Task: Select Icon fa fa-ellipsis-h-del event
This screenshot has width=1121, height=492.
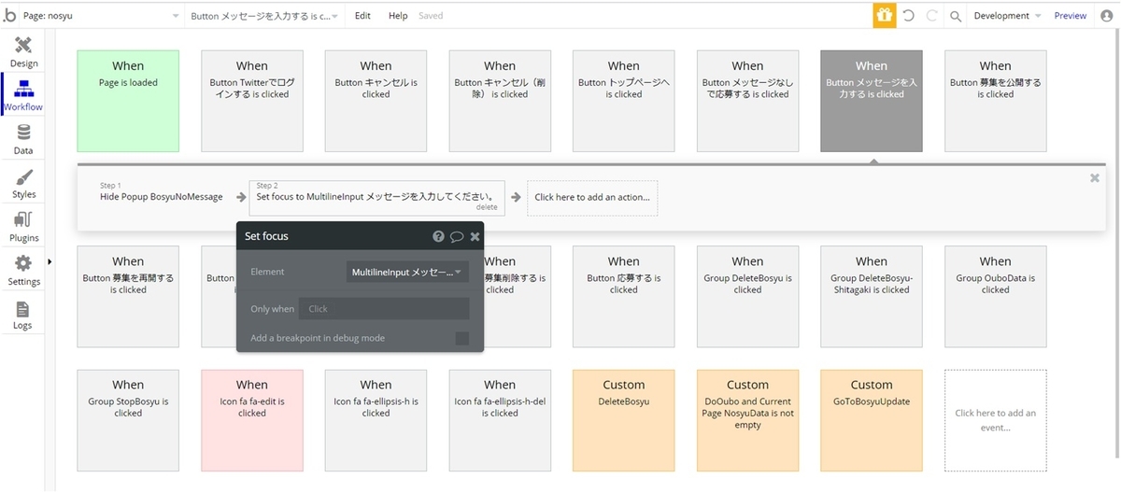Action: tap(500, 420)
